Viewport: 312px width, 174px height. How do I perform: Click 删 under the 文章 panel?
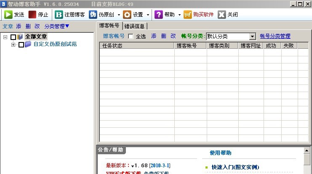point(28,26)
